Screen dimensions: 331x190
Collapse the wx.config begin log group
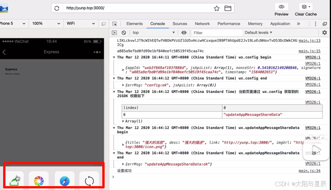coord(114,57)
